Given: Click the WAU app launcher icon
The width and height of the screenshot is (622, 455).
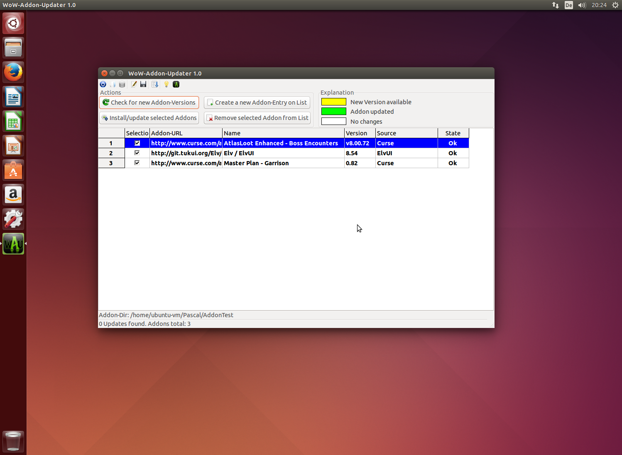Looking at the screenshot, I should pyautogui.click(x=13, y=244).
